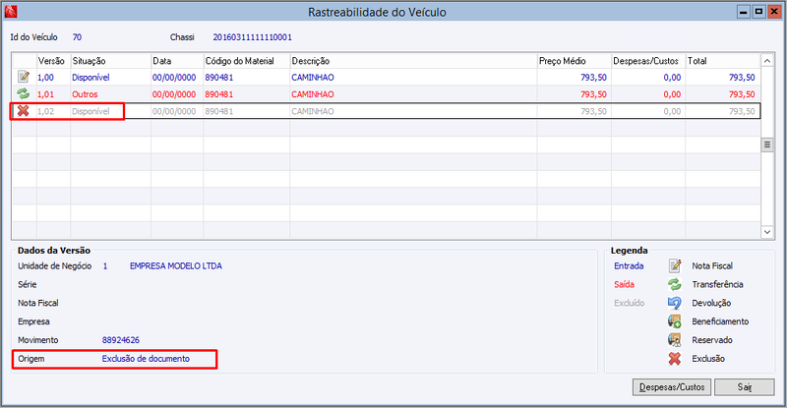The image size is (787, 408).
Task: Click the Saída legend label
Action: pyautogui.click(x=624, y=284)
